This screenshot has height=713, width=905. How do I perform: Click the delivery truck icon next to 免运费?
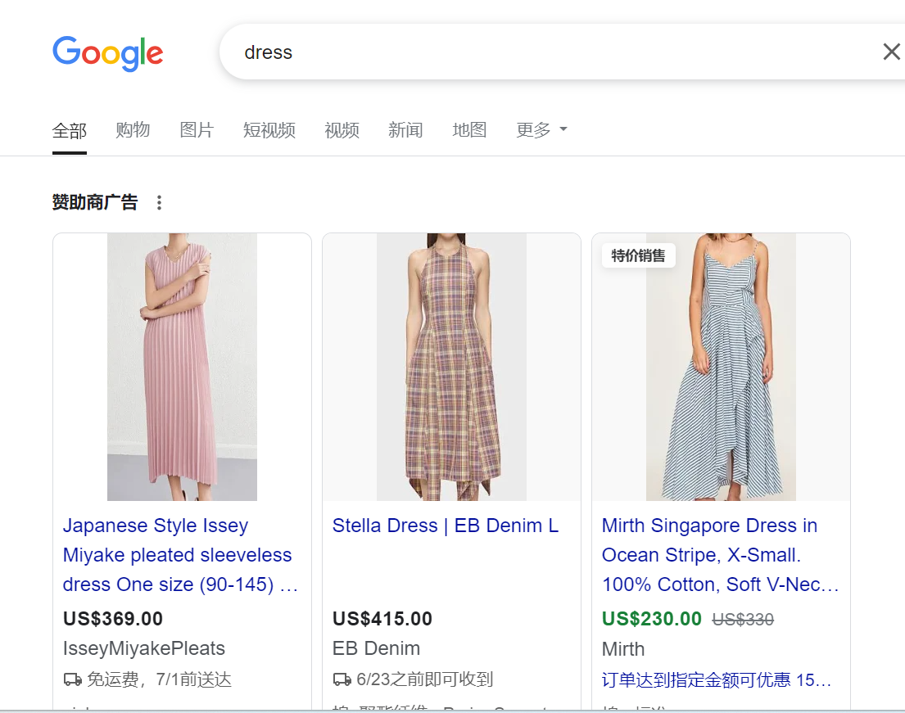pyautogui.click(x=72, y=679)
